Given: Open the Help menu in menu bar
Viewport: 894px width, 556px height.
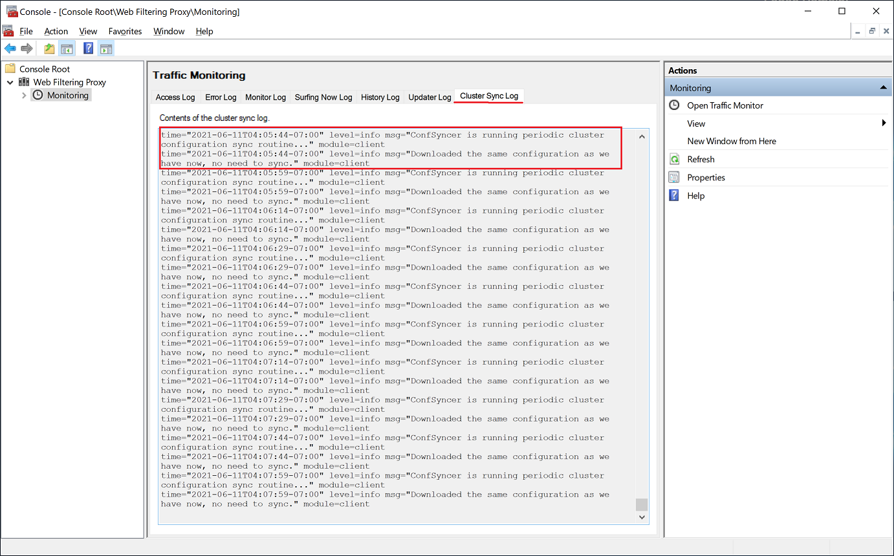Looking at the screenshot, I should point(204,31).
